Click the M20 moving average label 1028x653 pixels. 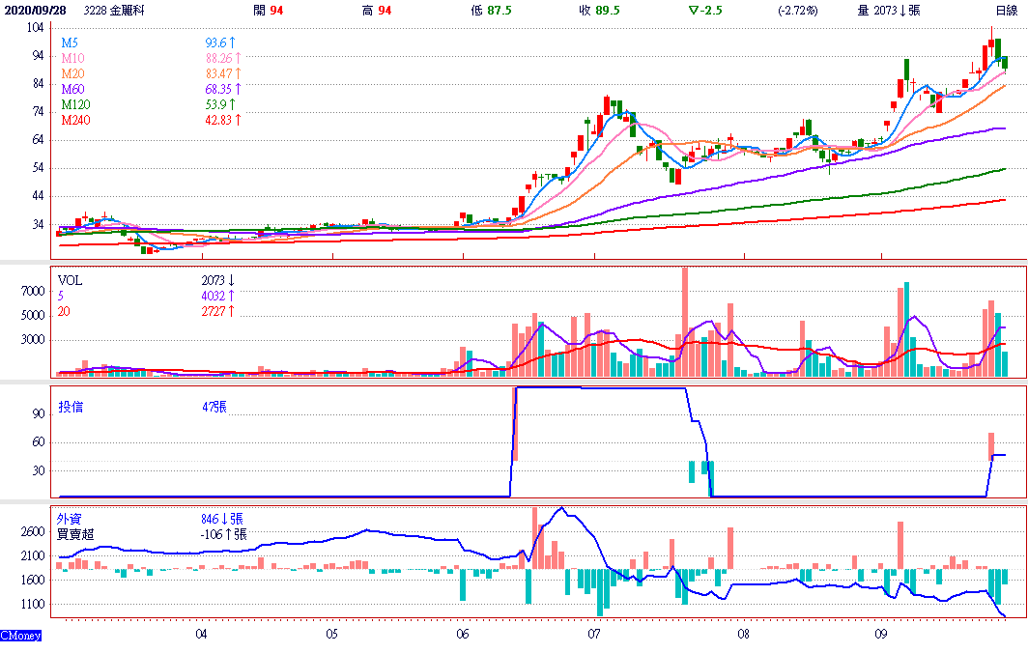72,73
